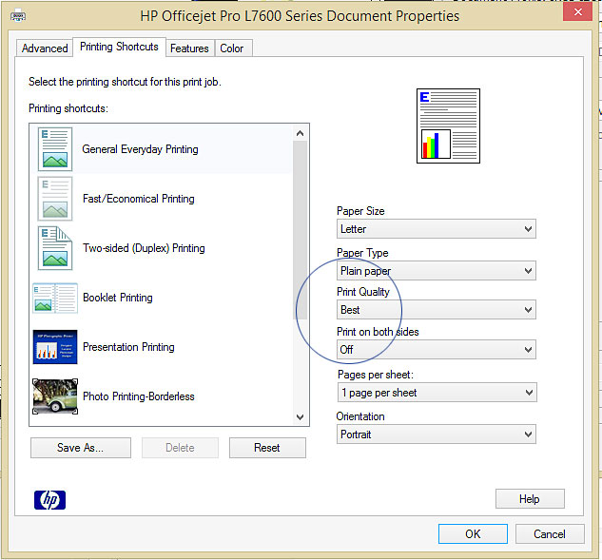602x560 pixels.
Task: Open the Color tab
Action: (232, 48)
